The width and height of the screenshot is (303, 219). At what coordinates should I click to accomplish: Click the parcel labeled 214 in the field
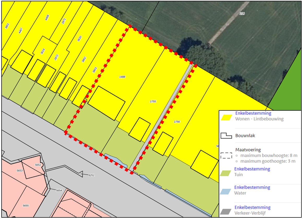pyautogui.click(x=242, y=13)
